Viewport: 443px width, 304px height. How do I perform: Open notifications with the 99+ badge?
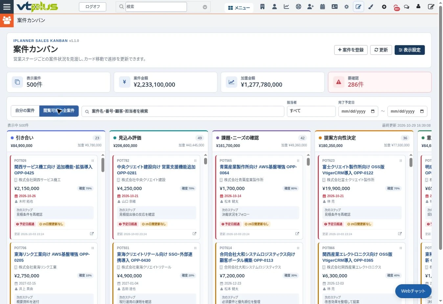396,7
